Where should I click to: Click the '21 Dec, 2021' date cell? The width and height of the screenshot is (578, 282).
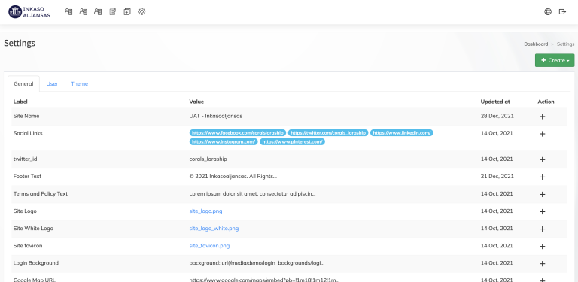[497, 176]
